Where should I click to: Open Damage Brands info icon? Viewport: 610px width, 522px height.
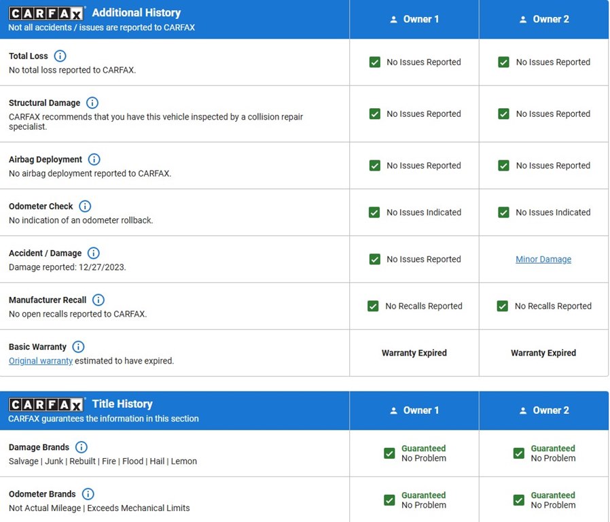point(82,447)
